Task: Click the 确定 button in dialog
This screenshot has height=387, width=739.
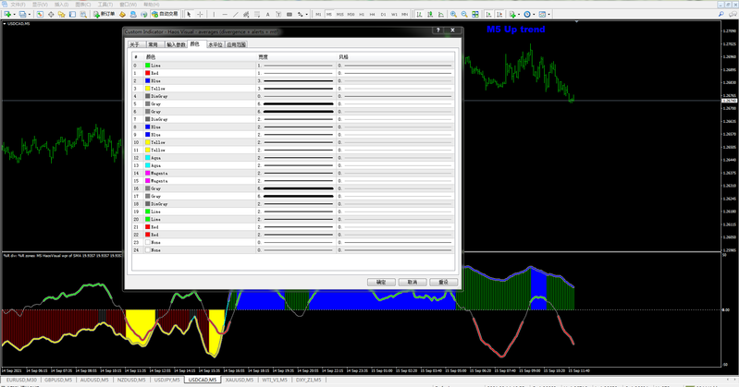Action: 381,281
